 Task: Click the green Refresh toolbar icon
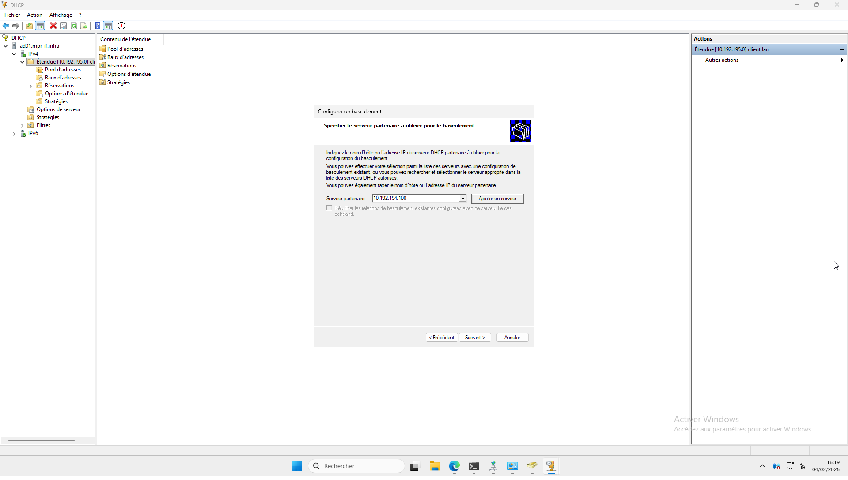pos(74,26)
